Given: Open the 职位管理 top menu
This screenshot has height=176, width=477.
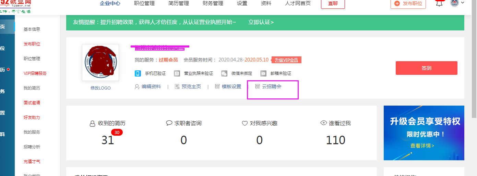Looking at the screenshot, I should tap(144, 3).
